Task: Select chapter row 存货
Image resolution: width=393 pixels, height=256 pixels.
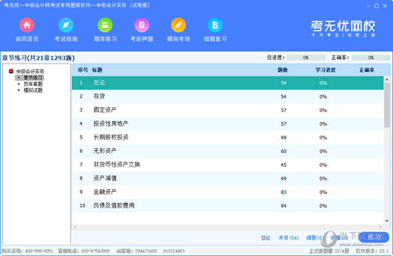Action: coord(227,96)
